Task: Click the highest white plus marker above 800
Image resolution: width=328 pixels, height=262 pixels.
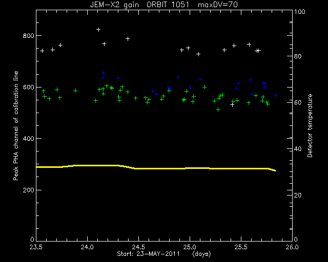Action: click(98, 30)
